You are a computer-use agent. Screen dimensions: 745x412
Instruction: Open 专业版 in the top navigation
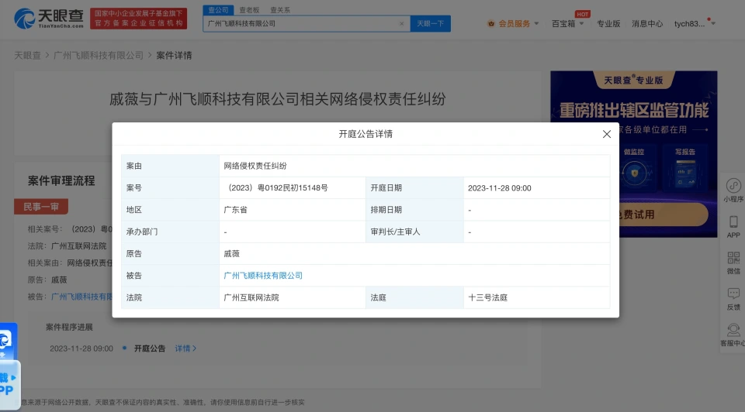point(608,24)
